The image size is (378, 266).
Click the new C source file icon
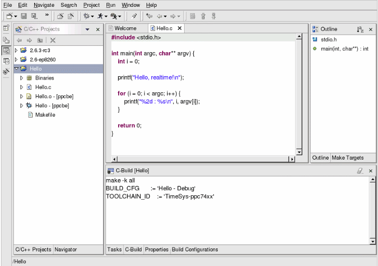71,16
